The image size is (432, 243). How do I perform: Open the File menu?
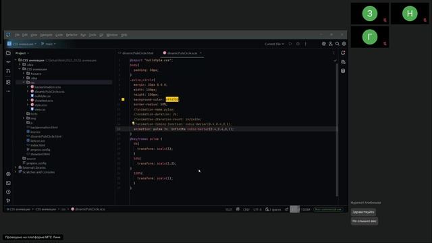(17, 34)
